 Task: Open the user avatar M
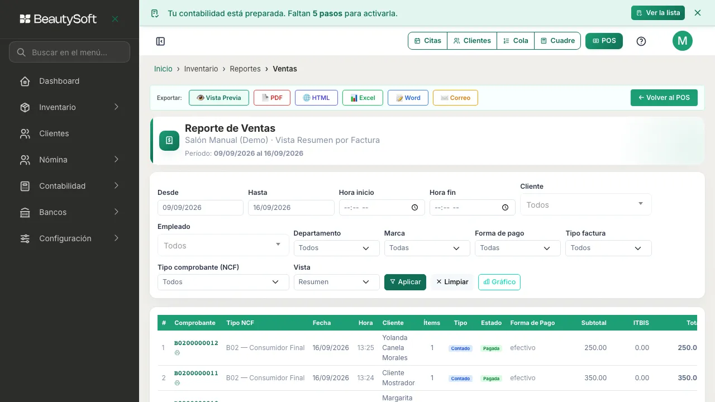pyautogui.click(x=683, y=41)
